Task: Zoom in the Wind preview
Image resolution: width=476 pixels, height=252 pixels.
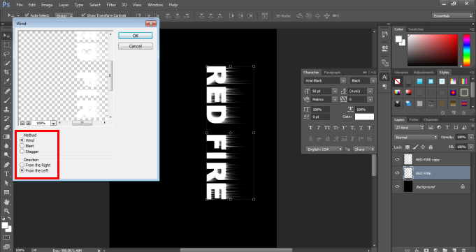Action: pyautogui.click(x=28, y=123)
